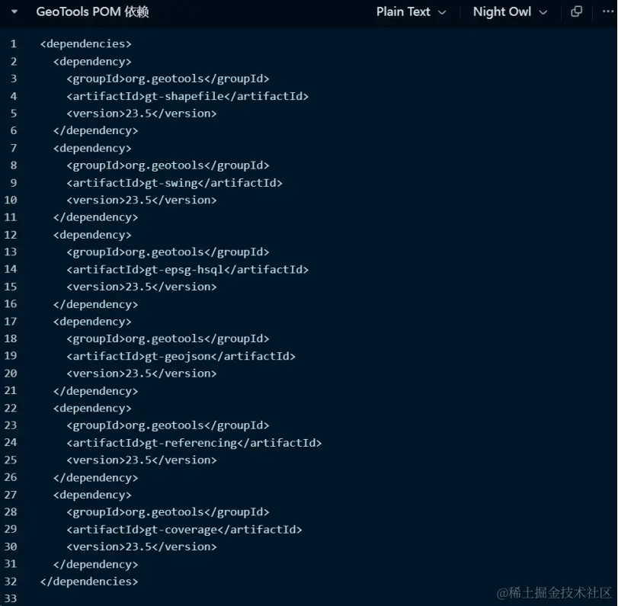Click the gt-epsg-hsql artifactId line

(x=187, y=270)
